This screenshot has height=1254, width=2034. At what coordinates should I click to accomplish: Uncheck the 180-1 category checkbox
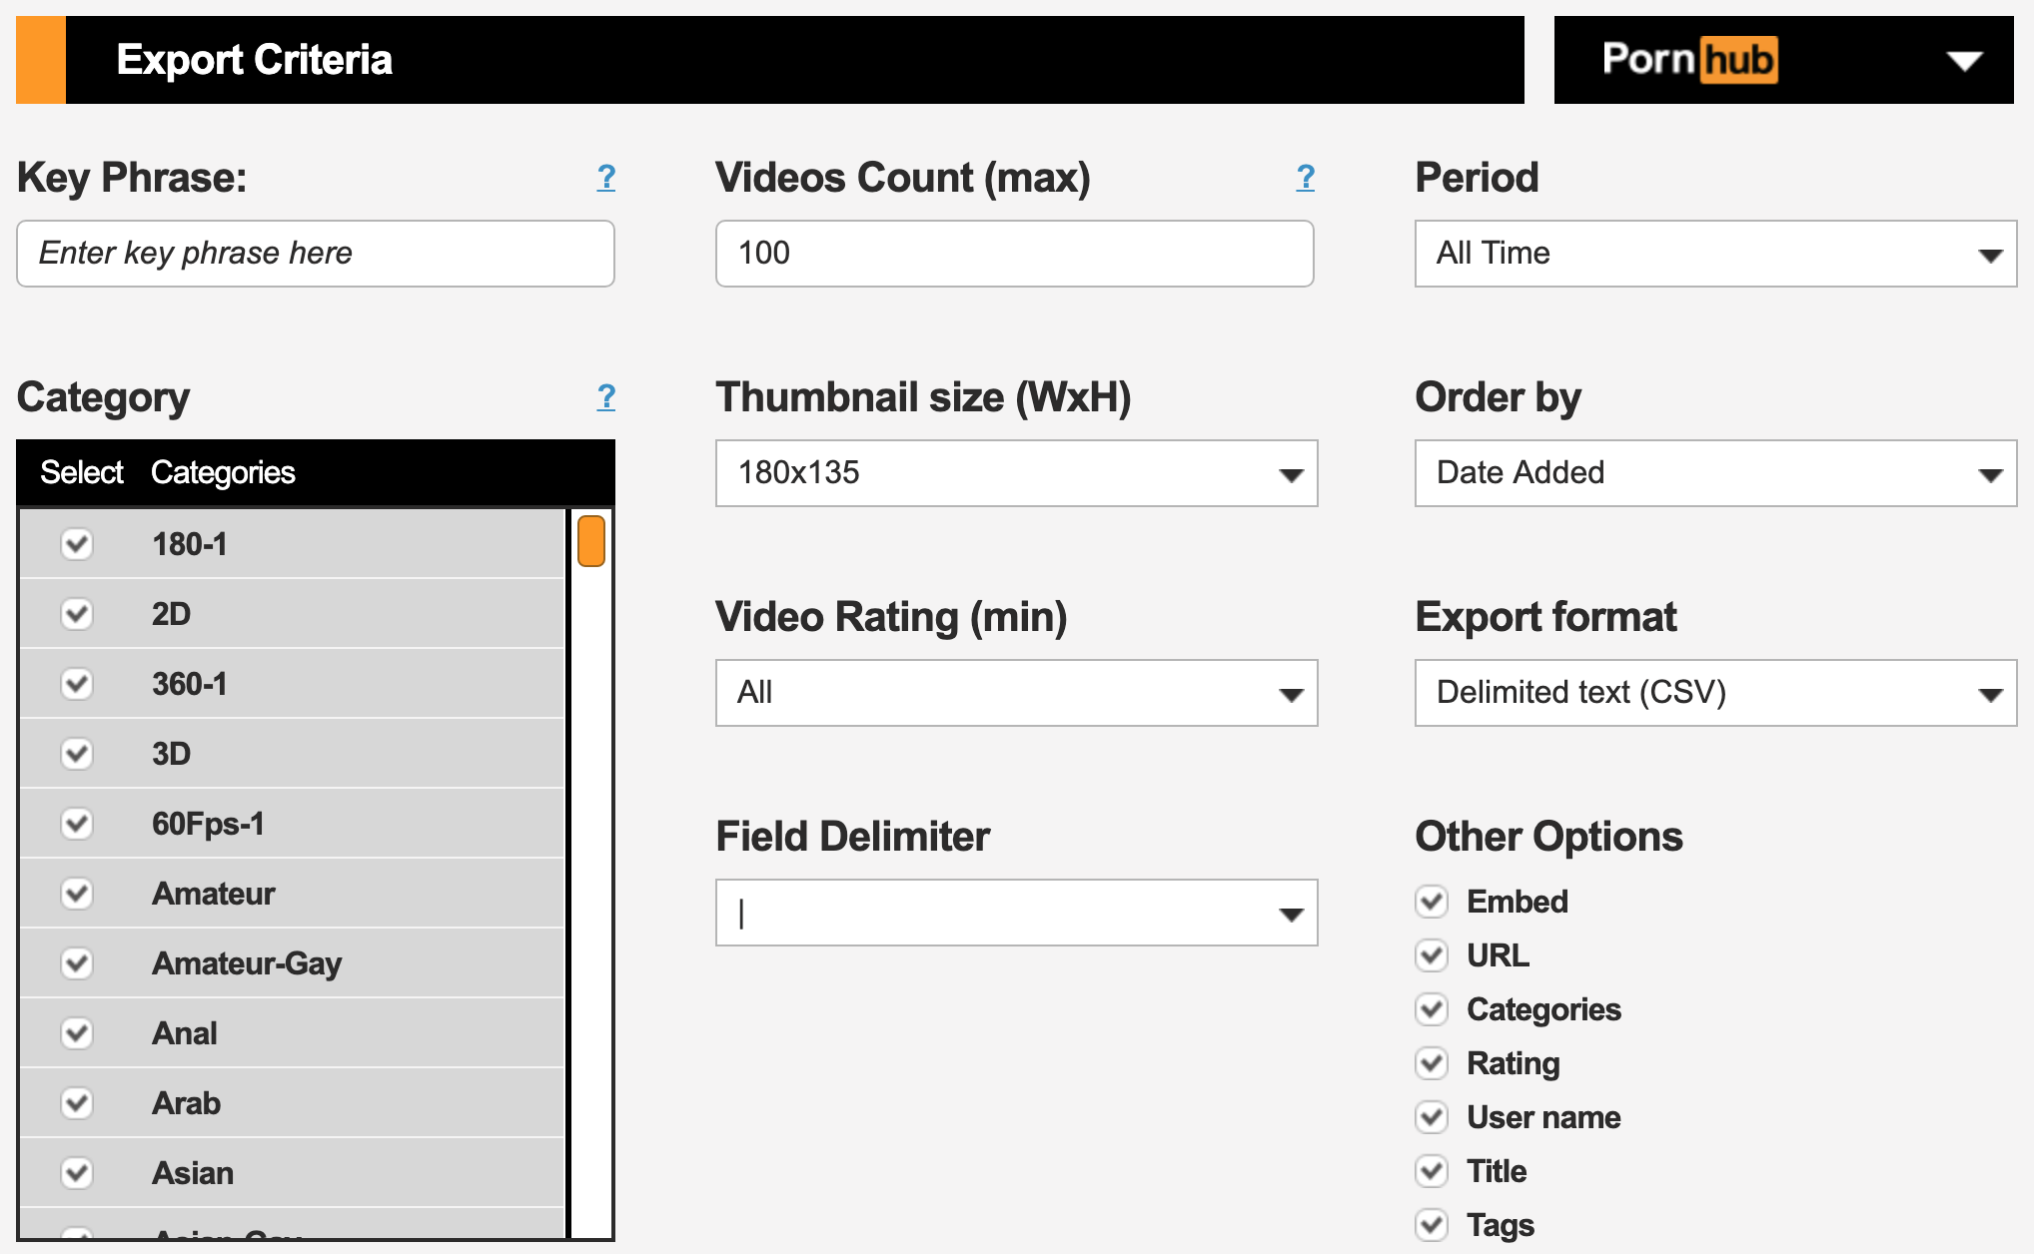pyautogui.click(x=77, y=544)
